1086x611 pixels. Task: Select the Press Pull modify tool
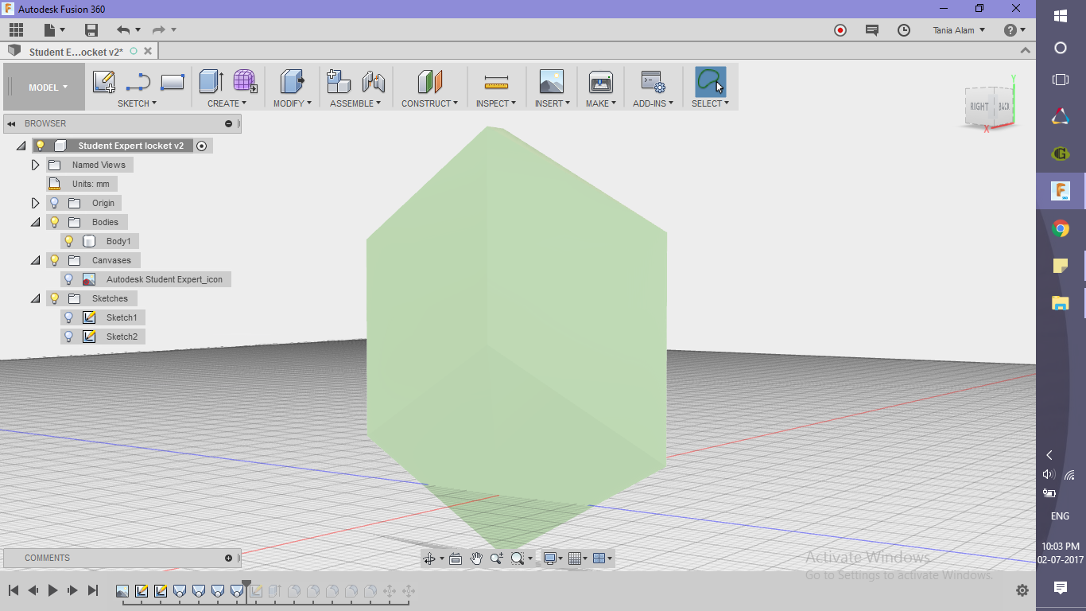[x=293, y=82]
